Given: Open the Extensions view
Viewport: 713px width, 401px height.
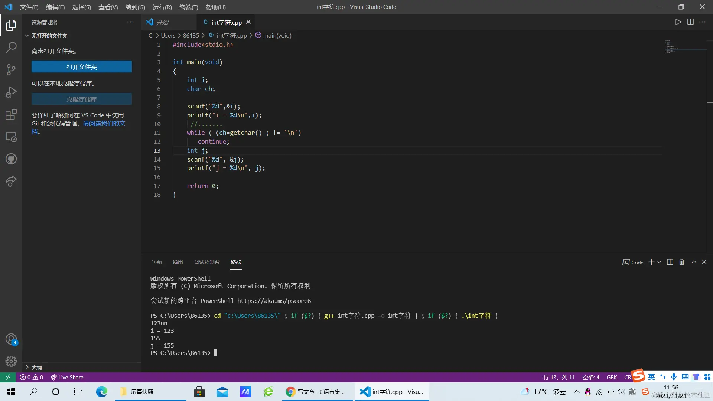Looking at the screenshot, I should click(x=11, y=114).
